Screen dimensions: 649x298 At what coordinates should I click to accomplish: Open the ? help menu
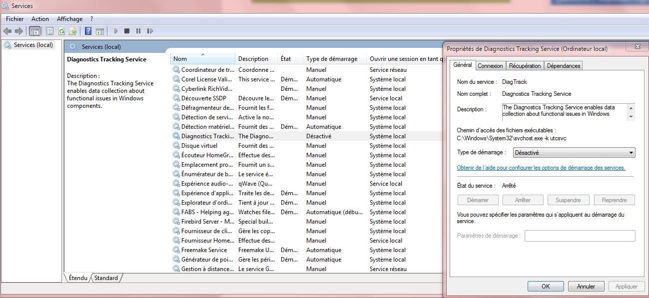[92, 19]
